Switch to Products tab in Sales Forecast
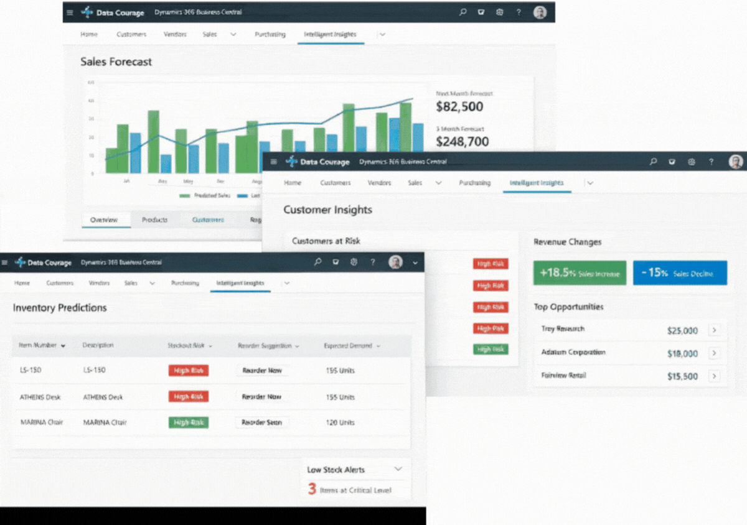Image resolution: width=747 pixels, height=525 pixels. 154,220
